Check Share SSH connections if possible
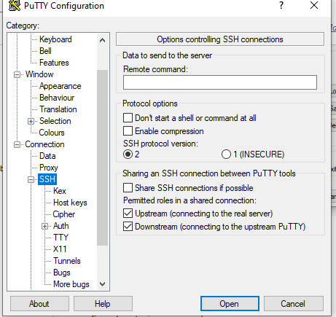This screenshot has height=317, width=336. click(128, 188)
